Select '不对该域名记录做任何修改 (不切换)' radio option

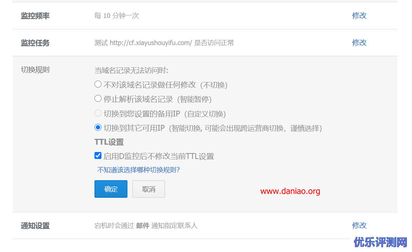click(98, 84)
